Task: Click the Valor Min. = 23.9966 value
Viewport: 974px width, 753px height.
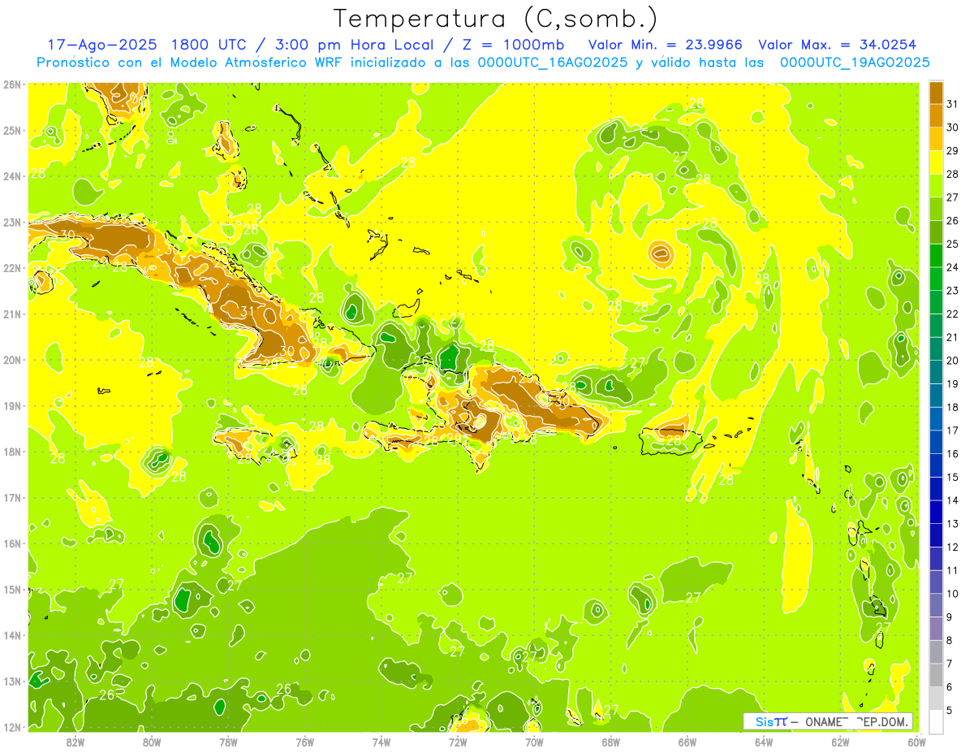Action: [665, 45]
